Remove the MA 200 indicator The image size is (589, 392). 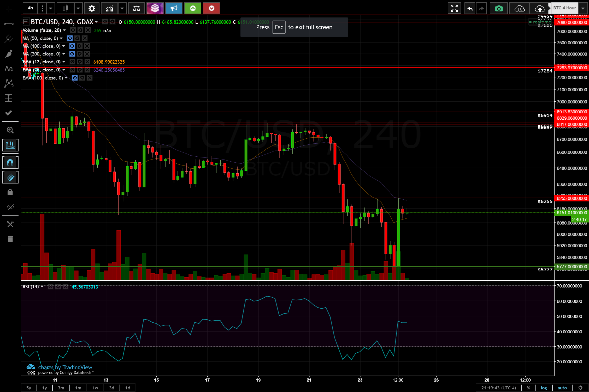[x=87, y=54]
